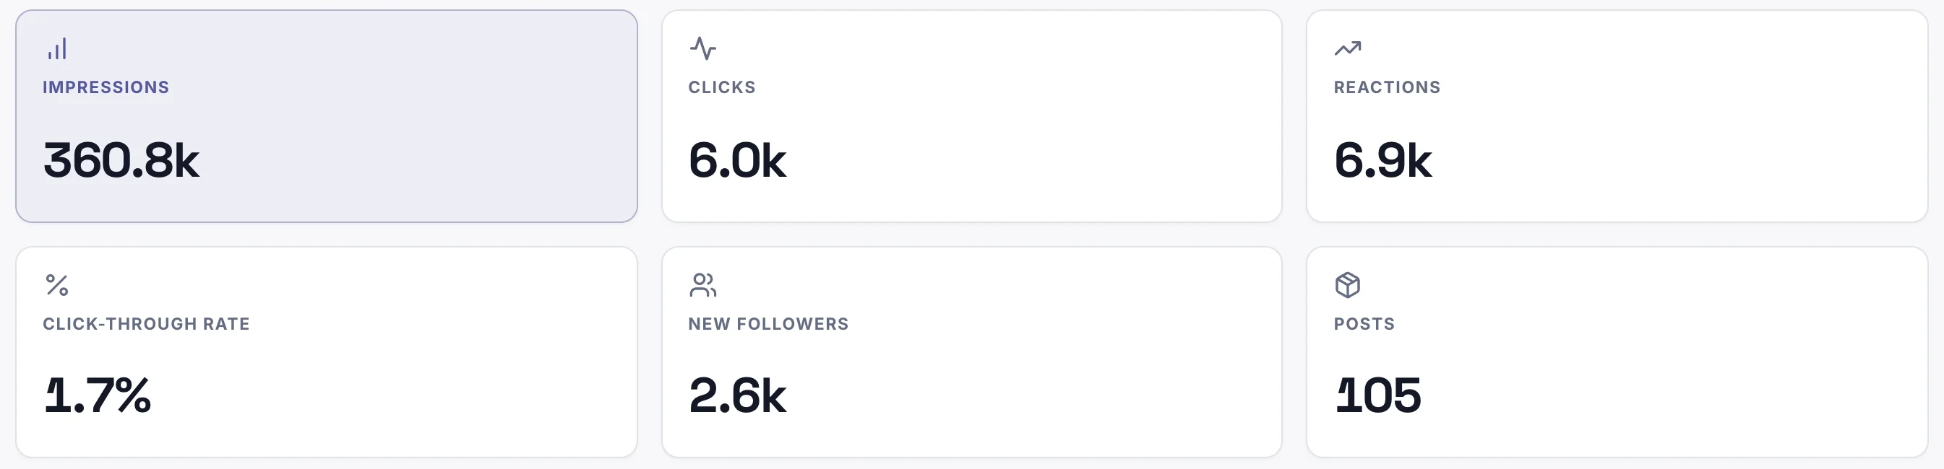
Task: Select the Clicks metric card
Action: [x=972, y=116]
